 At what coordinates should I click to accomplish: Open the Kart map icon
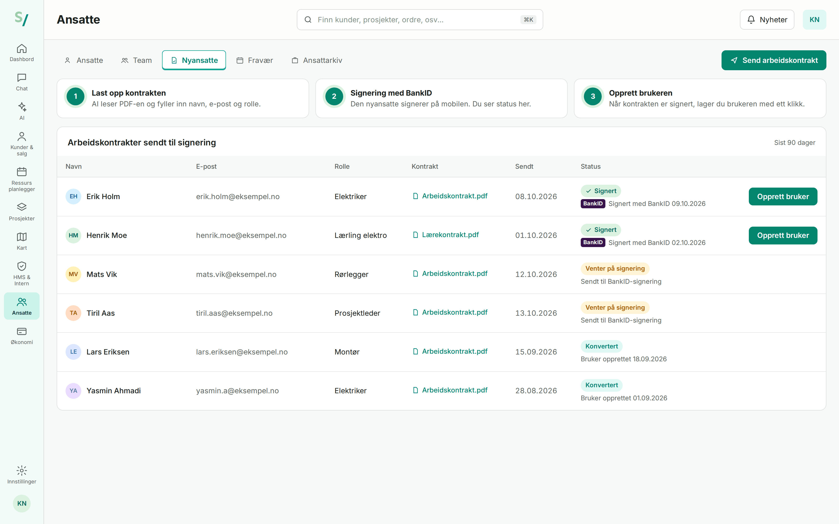[x=21, y=237]
